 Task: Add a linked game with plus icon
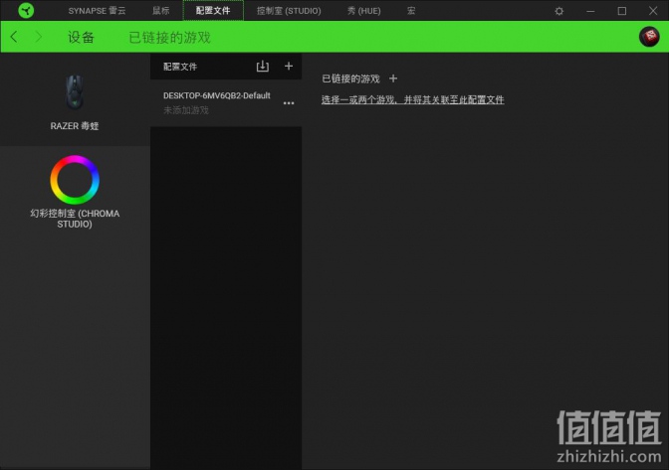coord(393,78)
